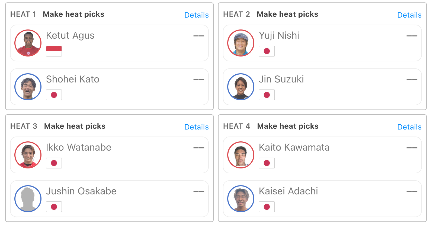This screenshot has width=436, height=229.
Task: Click Ketut Agus's profile photo
Action: 28,43
